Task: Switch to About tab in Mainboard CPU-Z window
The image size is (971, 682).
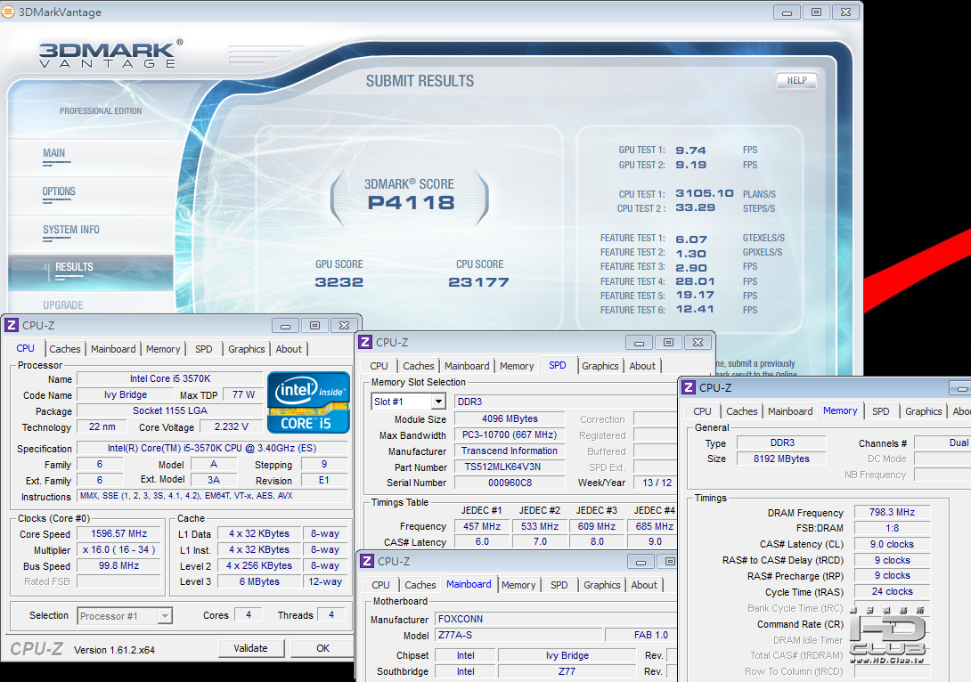Action: click(644, 585)
